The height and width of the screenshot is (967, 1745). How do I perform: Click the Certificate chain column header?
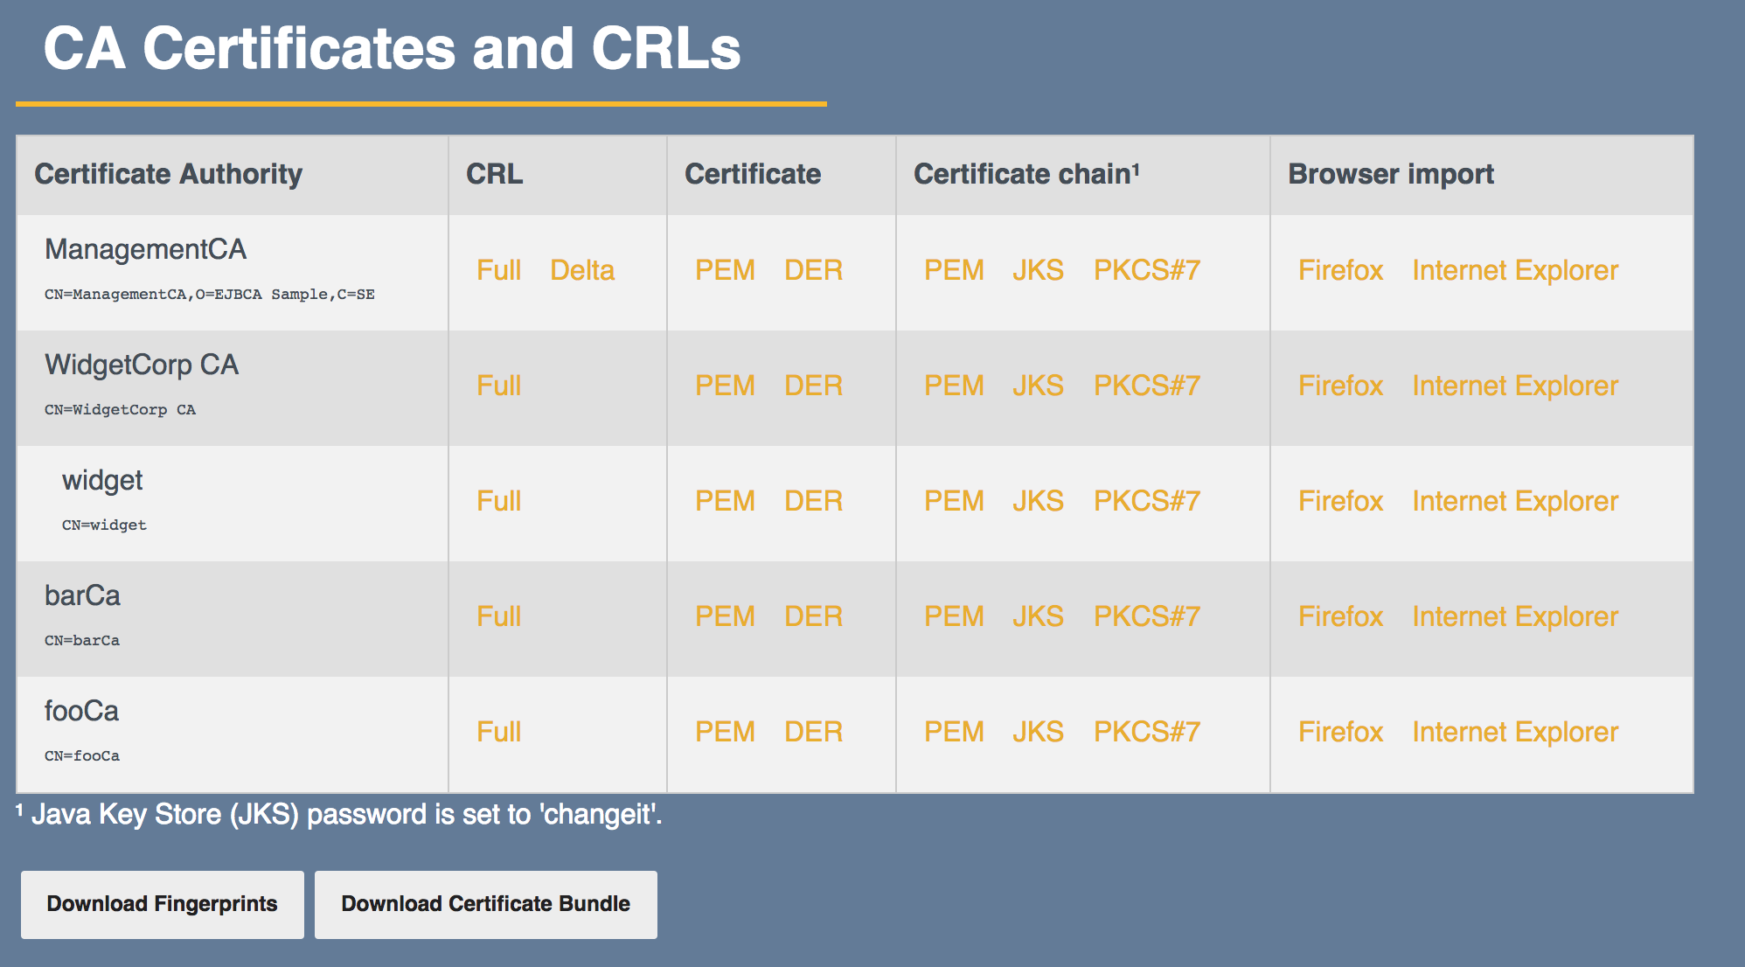[x=1025, y=174]
